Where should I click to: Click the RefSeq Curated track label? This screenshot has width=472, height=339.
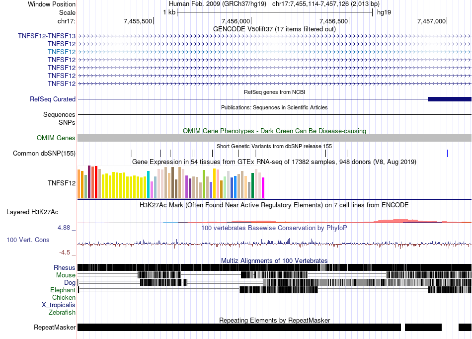tap(53, 99)
